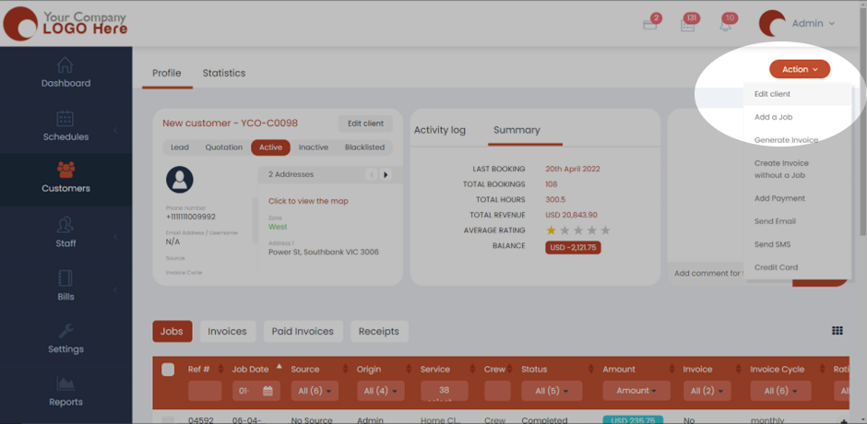Open the Status filter All (5) dropdown
This screenshot has width=867, height=424.
[551, 391]
